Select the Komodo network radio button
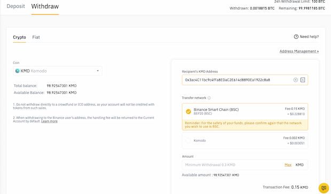The width and height of the screenshot is (331, 194). coord(188,141)
